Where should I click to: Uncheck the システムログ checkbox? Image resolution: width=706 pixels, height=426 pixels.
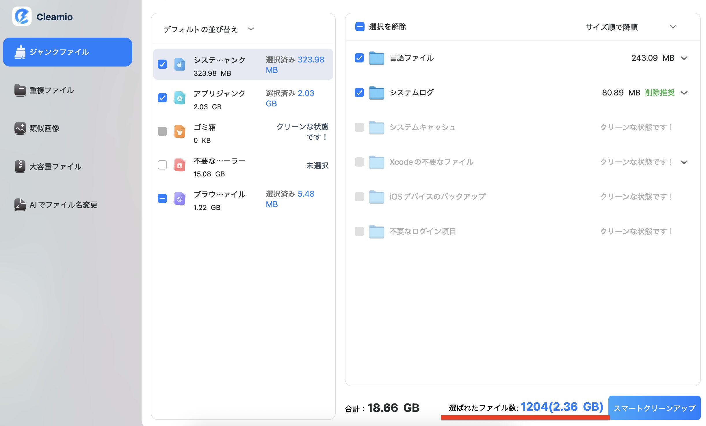[x=359, y=93]
